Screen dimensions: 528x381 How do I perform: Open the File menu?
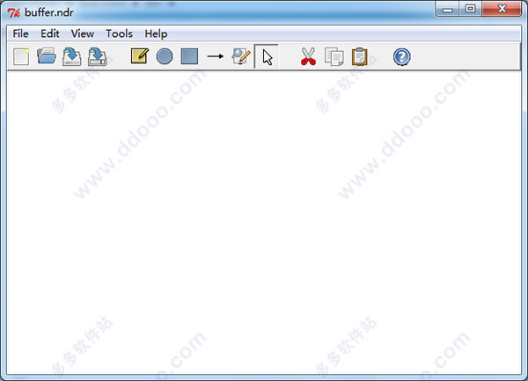pyautogui.click(x=20, y=33)
